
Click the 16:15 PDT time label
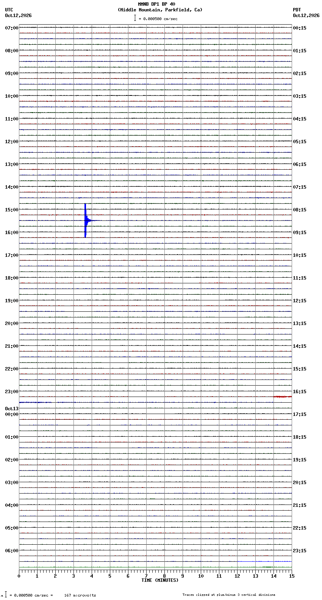coord(300,392)
